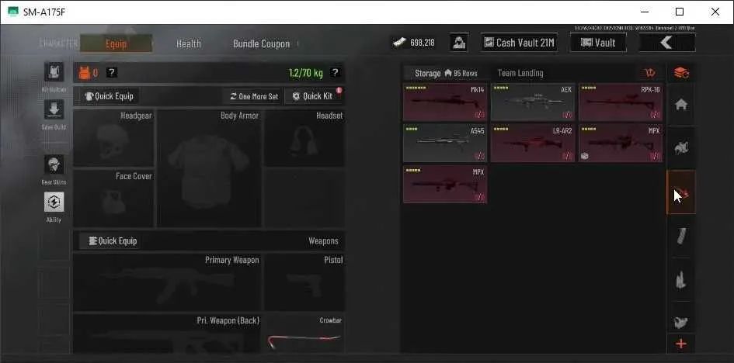The width and height of the screenshot is (734, 363).
Task: Select the Mk14 weapon in storage
Action: point(445,102)
